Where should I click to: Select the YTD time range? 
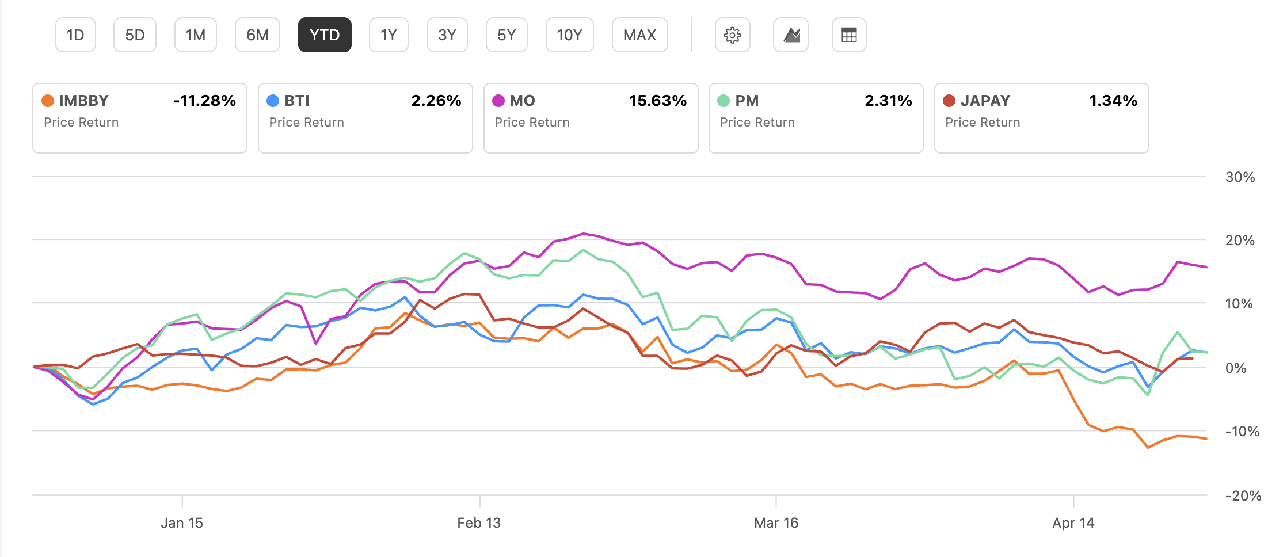325,35
